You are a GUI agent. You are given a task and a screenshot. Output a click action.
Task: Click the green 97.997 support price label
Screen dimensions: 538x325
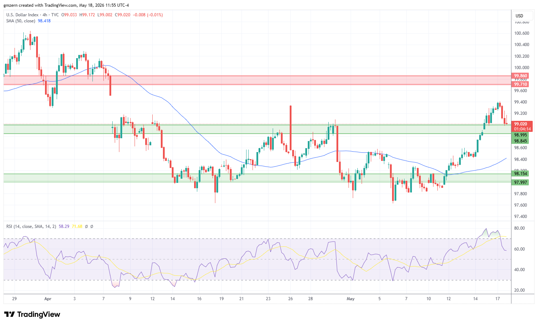(521, 183)
